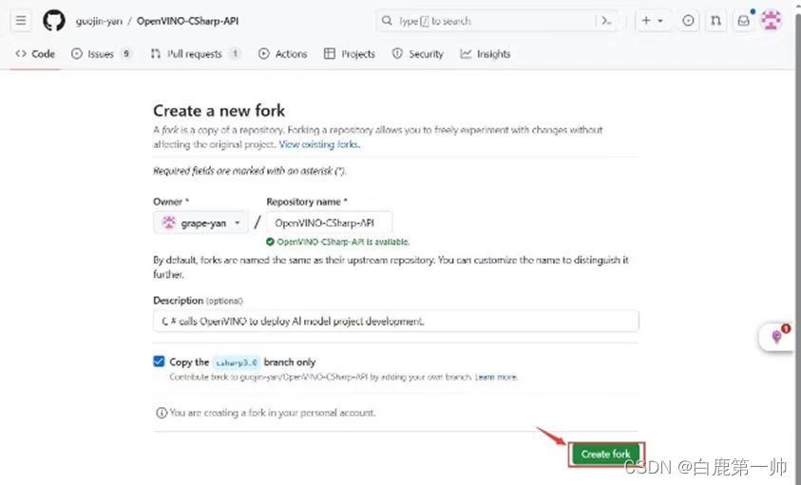Open the Owner grape-yan dropdown
Image resolution: width=801 pixels, height=485 pixels.
click(x=200, y=223)
